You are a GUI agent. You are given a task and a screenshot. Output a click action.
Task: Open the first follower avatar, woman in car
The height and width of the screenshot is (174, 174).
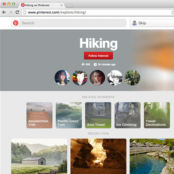pyautogui.click(x=62, y=77)
